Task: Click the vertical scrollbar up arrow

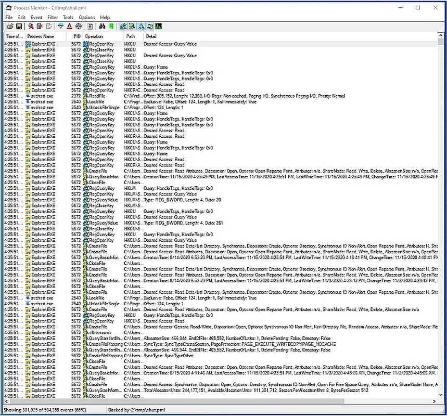Action: pyautogui.click(x=441, y=35)
